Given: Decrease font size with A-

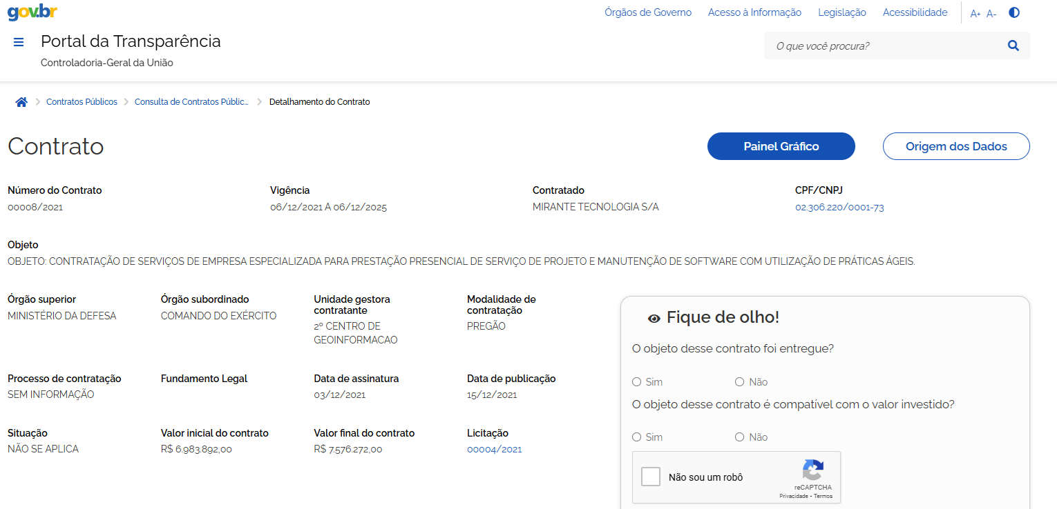Looking at the screenshot, I should point(991,14).
